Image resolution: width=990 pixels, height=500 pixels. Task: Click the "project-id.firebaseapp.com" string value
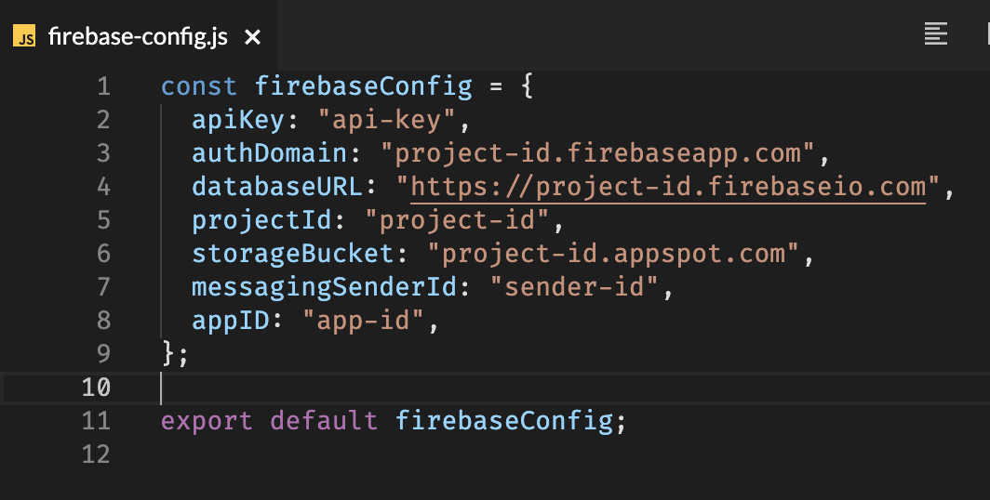tap(605, 153)
